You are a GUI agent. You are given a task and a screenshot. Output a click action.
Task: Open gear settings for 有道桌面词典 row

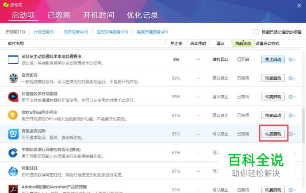292,134
